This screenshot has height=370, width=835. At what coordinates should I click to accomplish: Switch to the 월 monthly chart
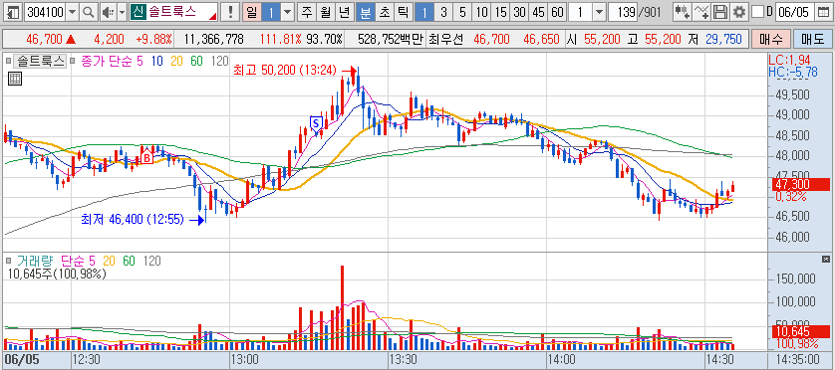pos(326,12)
